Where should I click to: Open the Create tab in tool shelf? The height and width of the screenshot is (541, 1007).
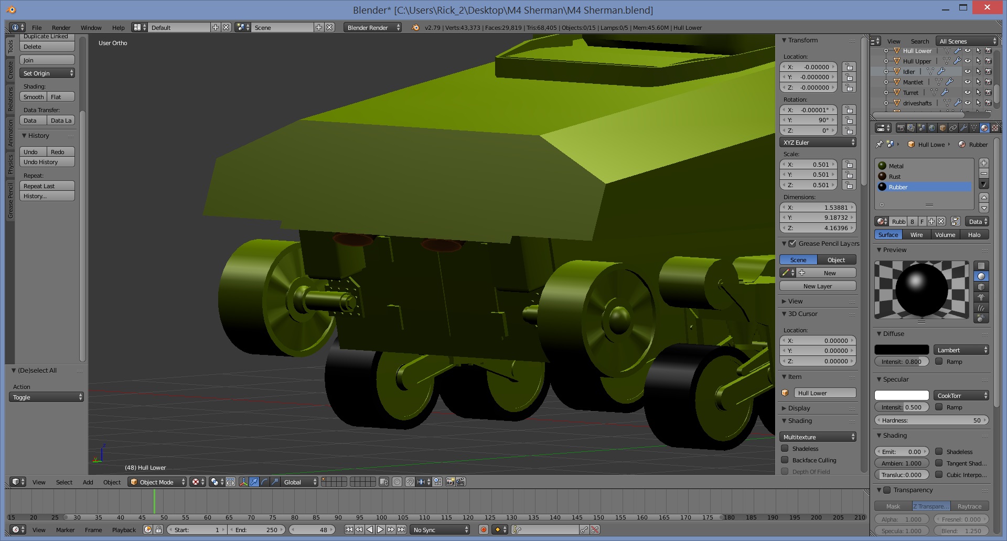tap(10, 69)
